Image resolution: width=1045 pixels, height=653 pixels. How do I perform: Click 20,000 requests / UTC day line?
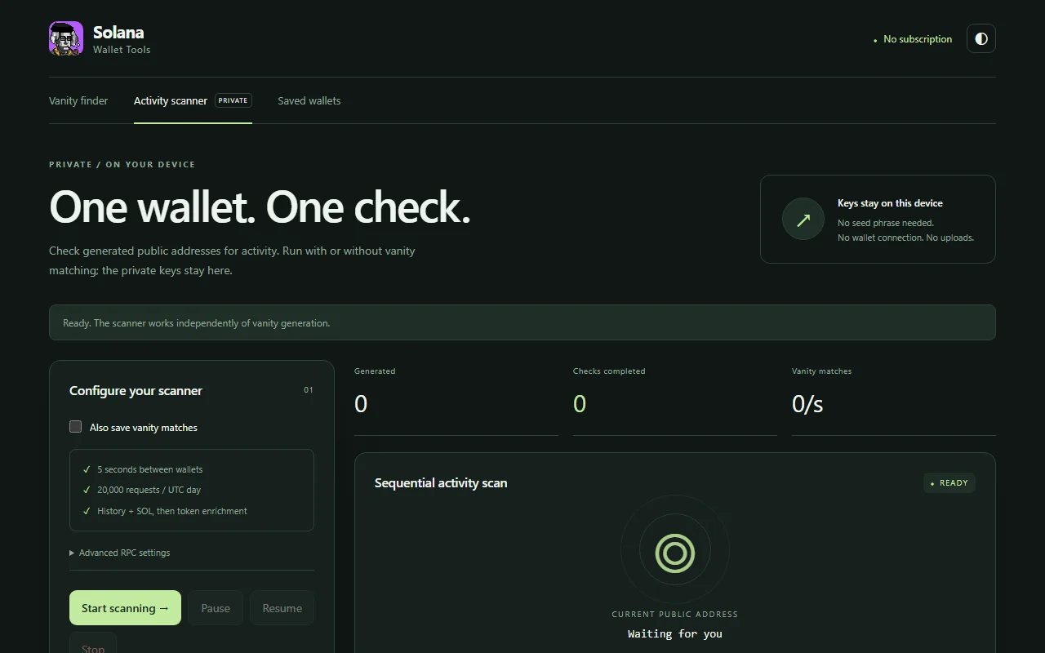[149, 490]
